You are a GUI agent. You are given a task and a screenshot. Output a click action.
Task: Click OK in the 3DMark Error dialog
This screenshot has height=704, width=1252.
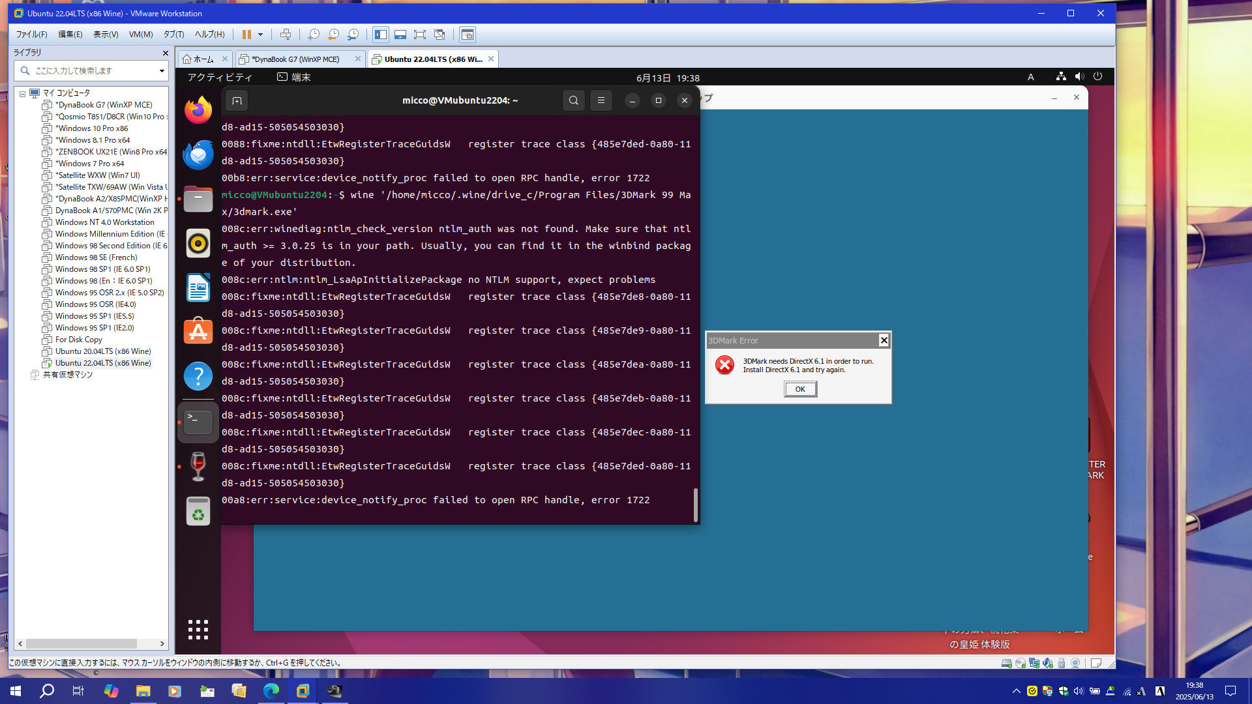point(800,389)
